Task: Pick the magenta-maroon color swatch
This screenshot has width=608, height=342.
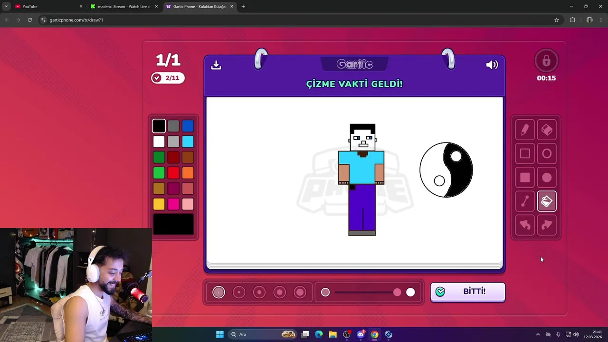Action: (173, 189)
